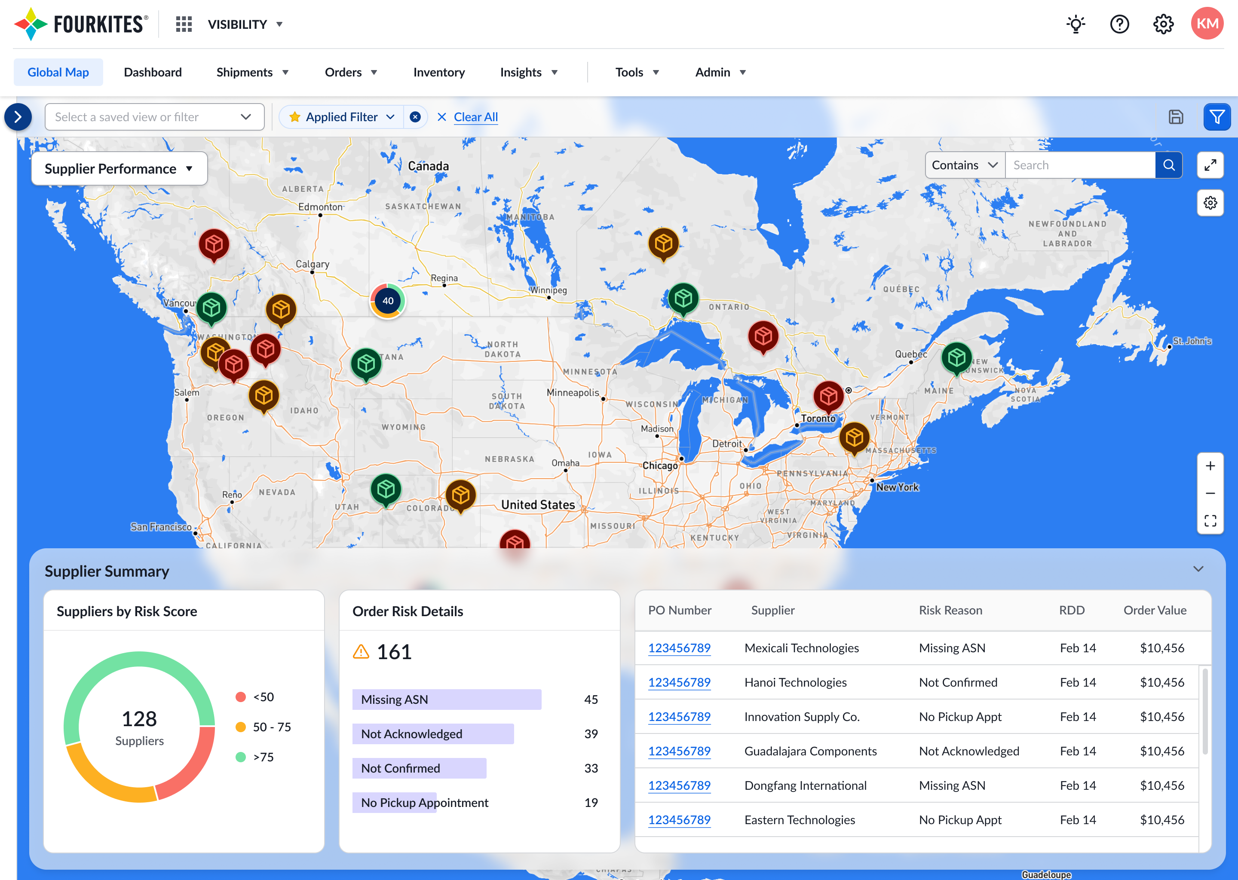Viewport: 1238px width, 880px height.
Task: Click the order risk warning triangle icon
Action: pos(361,652)
